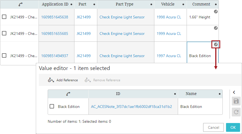Click the reference arrow icon in value editor table header
The height and width of the screenshot is (134, 242).
68,94
